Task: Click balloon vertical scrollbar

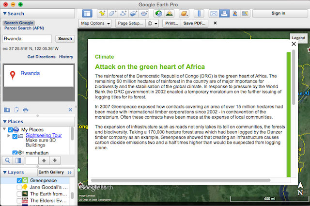Action: [294, 78]
